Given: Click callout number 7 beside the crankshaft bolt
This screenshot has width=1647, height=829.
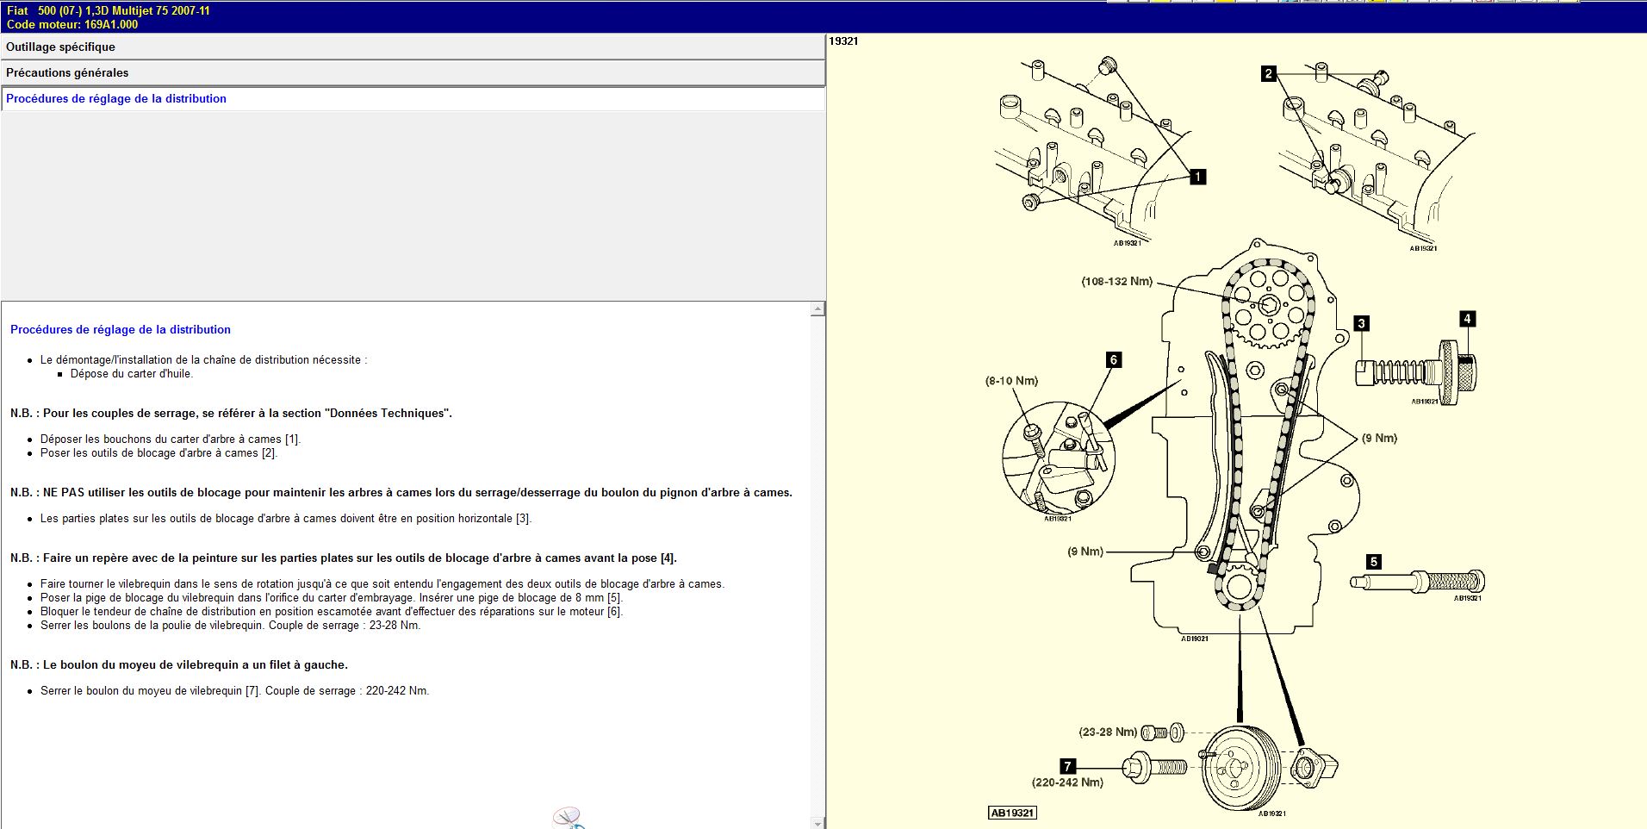Looking at the screenshot, I should point(1067,766).
